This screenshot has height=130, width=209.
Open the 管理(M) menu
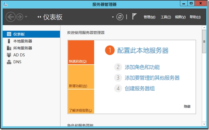pos(149,17)
